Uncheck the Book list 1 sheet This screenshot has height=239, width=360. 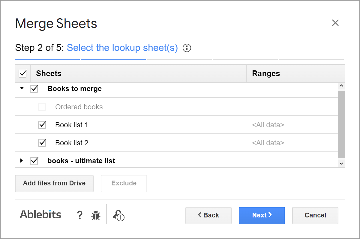[42, 125]
